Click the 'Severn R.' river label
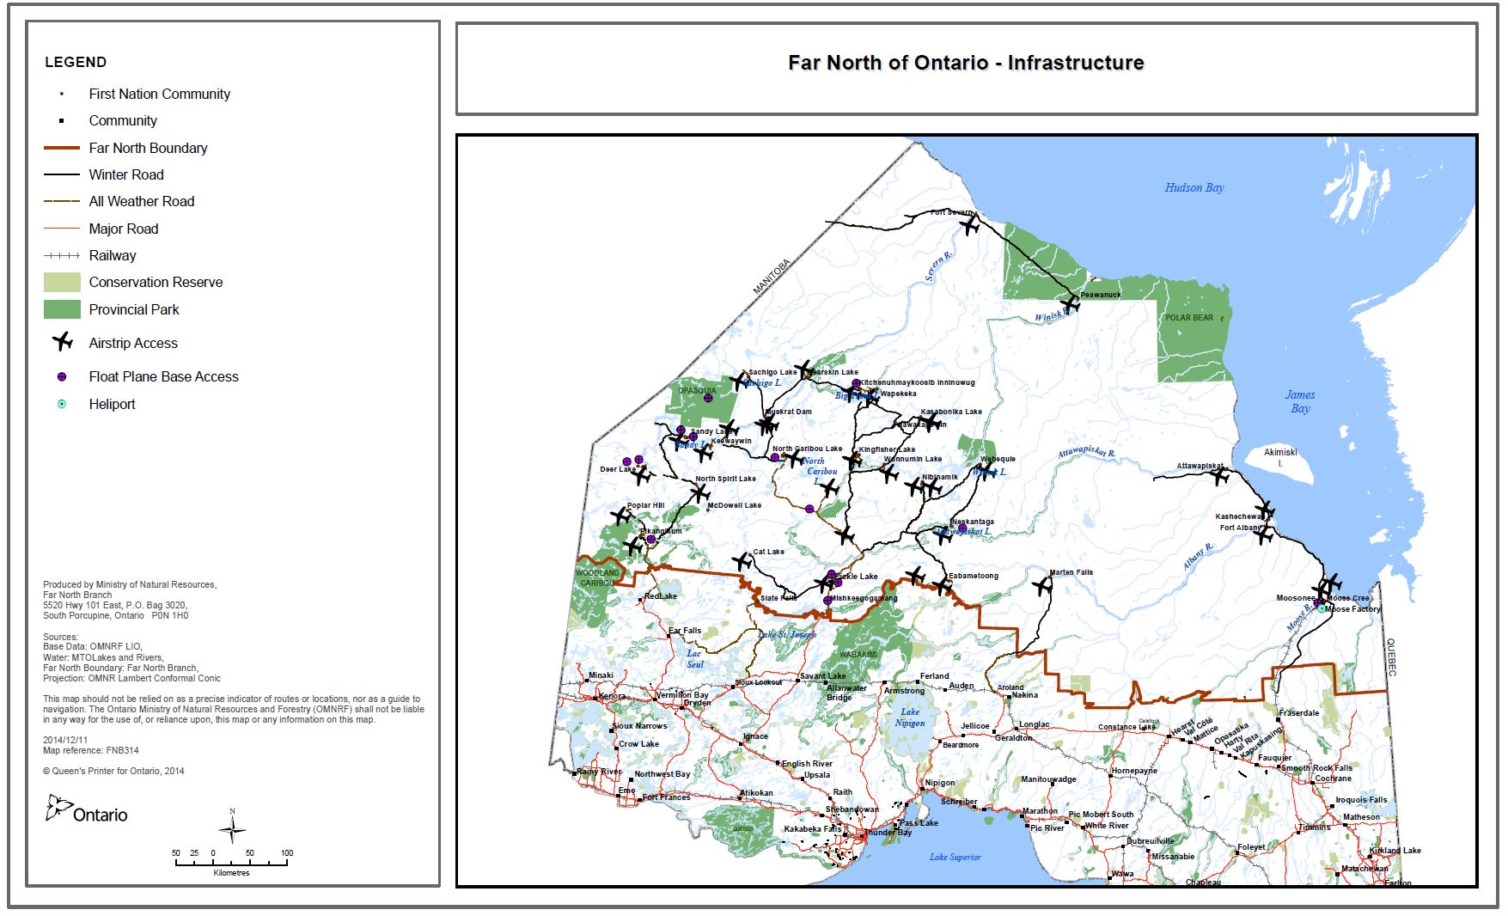Screen dimensions: 1508x916 tap(939, 267)
